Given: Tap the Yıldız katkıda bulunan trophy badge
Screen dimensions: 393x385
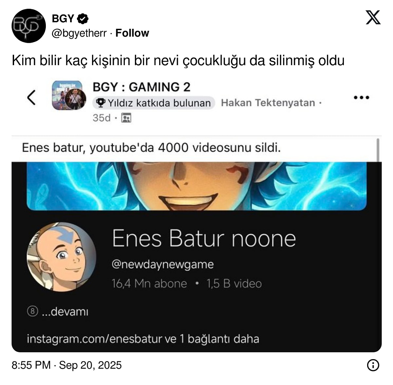Looking at the screenshot, I should click(x=154, y=103).
